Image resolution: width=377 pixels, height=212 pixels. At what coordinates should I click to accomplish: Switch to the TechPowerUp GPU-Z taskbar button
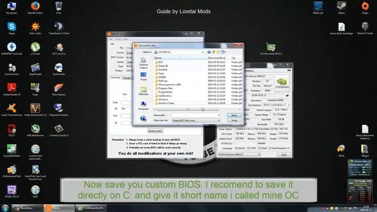pos(91,208)
